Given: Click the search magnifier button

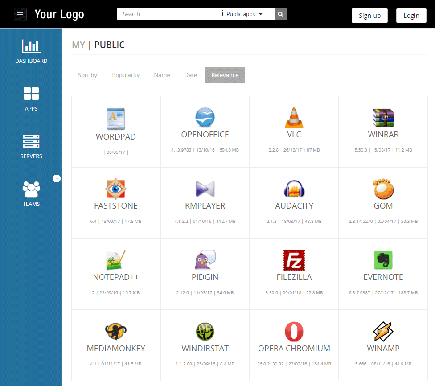Looking at the screenshot, I should click(280, 14).
